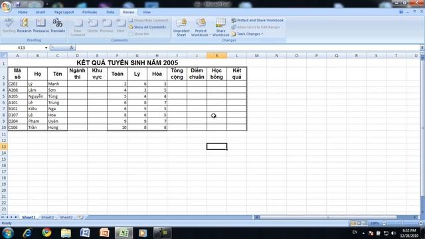
Task: Click zoom out minus button
Action: [x=384, y=223]
